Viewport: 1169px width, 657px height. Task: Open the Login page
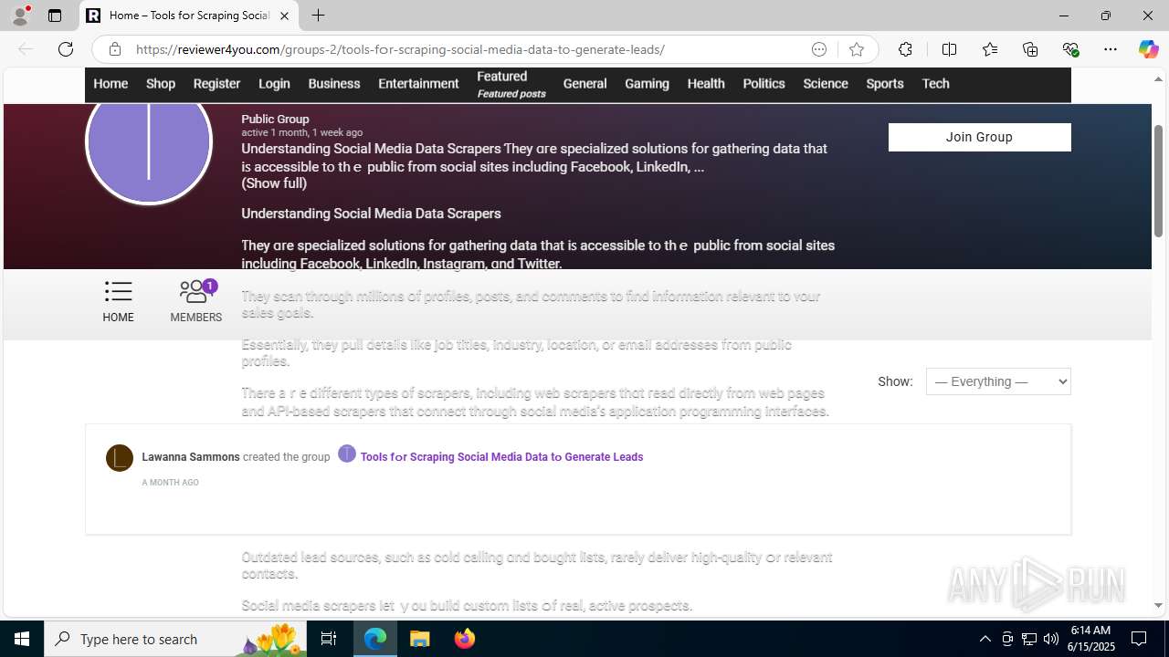coord(274,83)
